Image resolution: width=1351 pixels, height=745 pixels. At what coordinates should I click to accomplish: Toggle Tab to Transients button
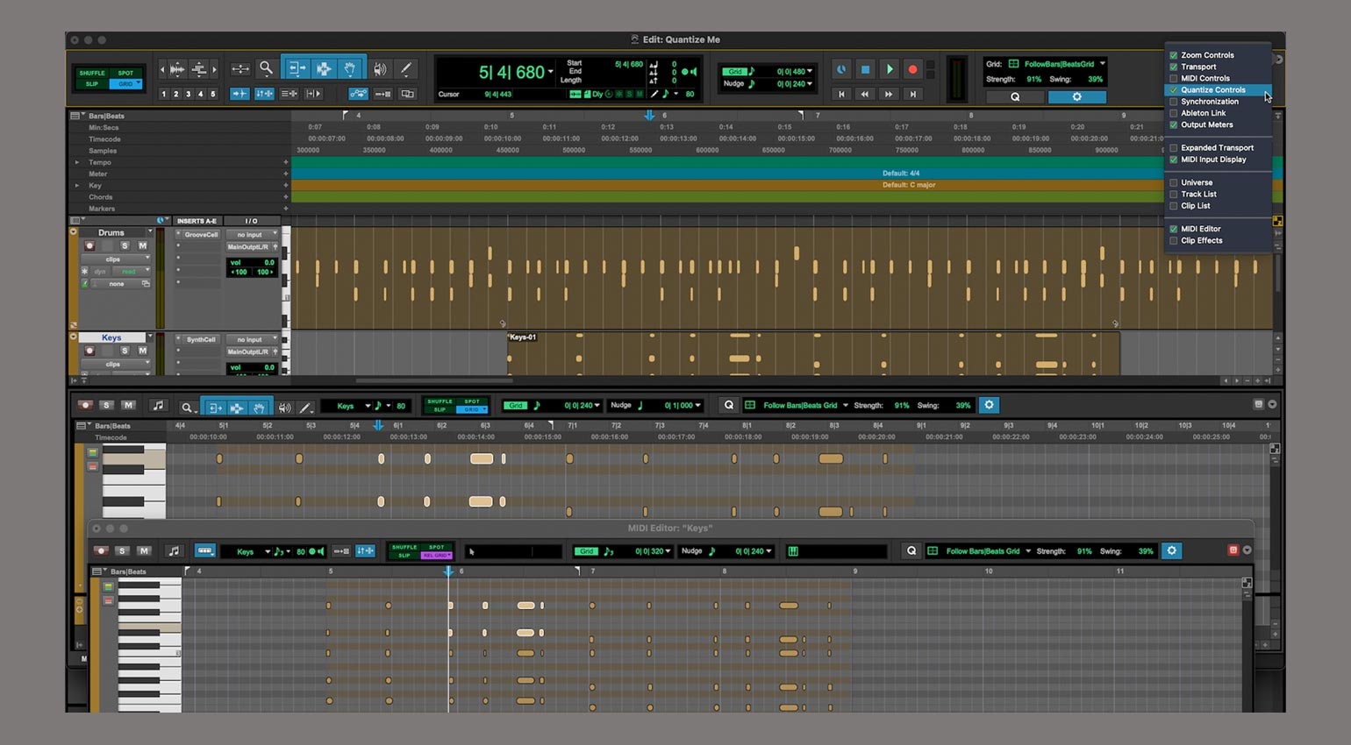tap(239, 94)
